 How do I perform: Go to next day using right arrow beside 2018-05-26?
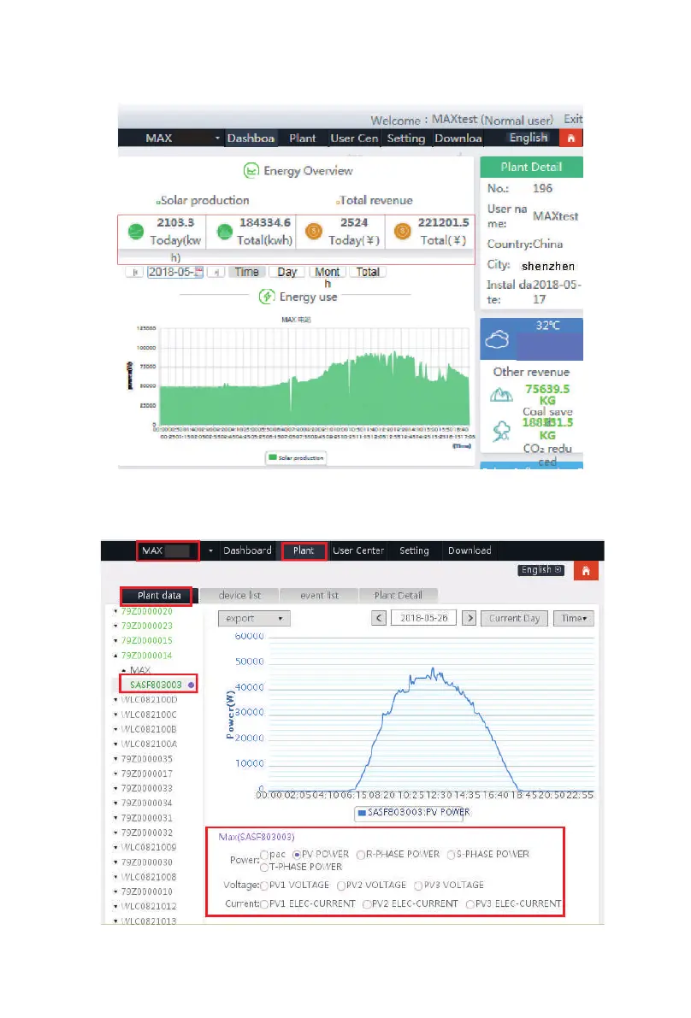(x=469, y=618)
